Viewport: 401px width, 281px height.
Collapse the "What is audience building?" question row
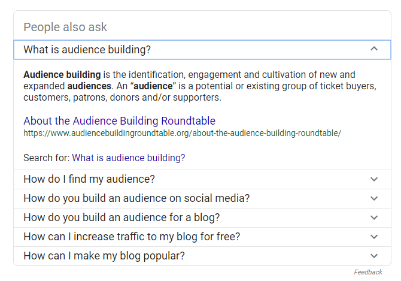click(x=87, y=49)
